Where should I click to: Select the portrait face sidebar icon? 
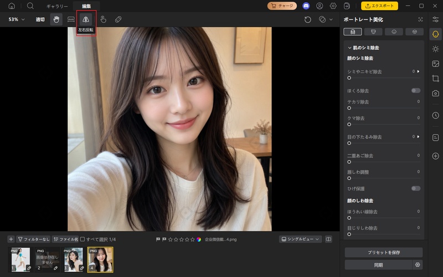point(436,34)
